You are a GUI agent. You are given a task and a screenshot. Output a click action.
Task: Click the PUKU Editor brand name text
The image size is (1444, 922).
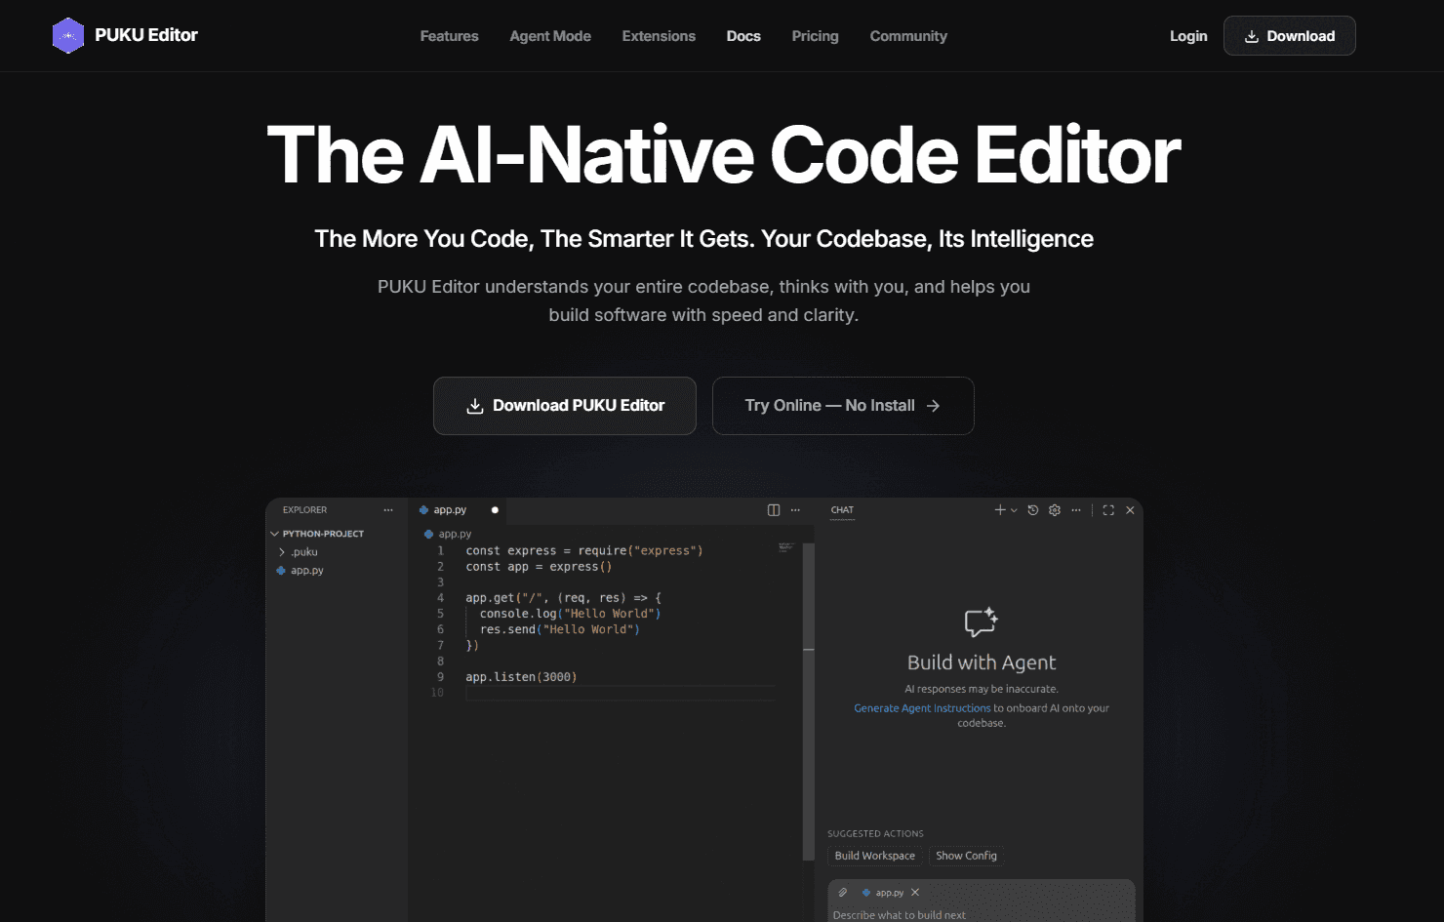(146, 35)
